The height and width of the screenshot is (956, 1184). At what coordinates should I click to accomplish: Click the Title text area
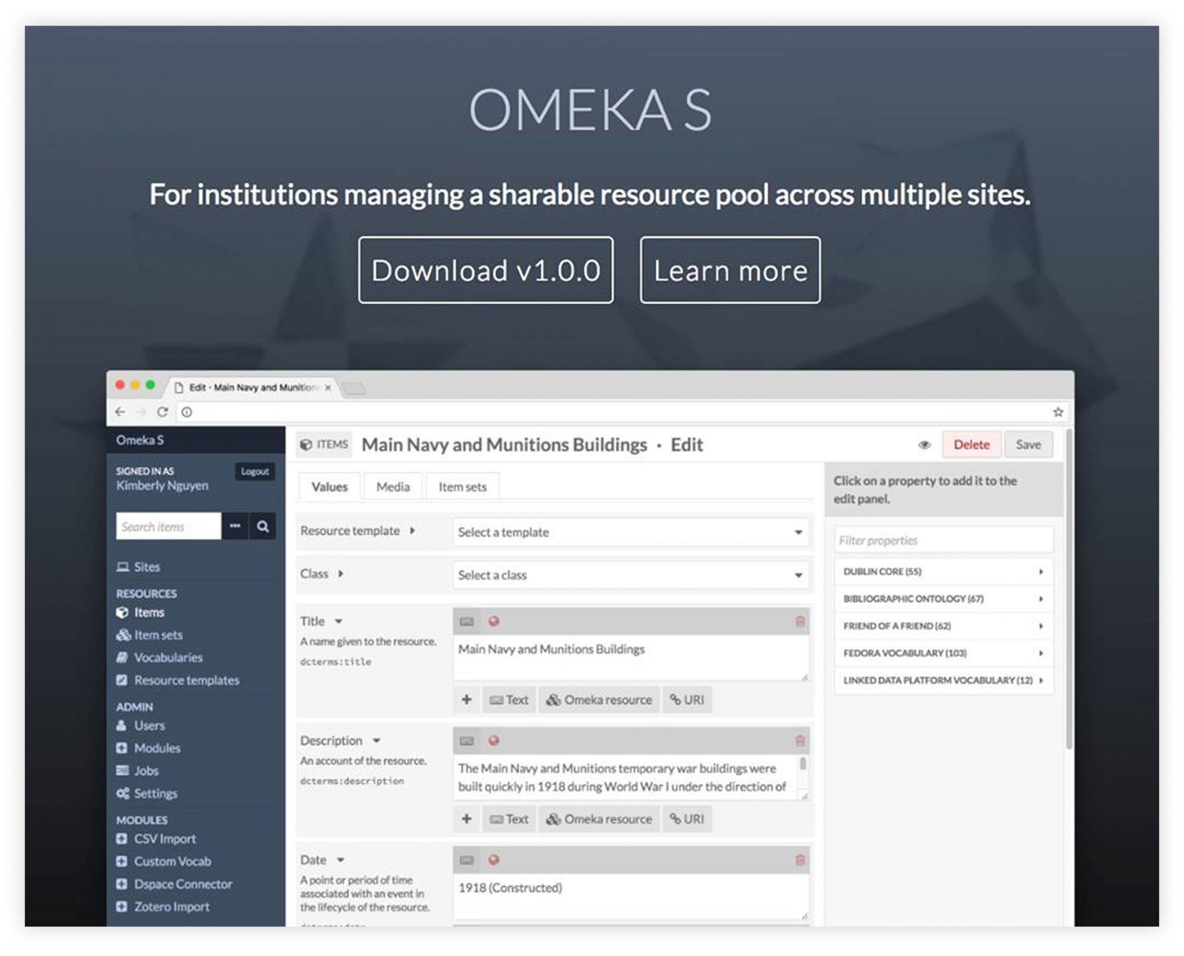[631, 658]
